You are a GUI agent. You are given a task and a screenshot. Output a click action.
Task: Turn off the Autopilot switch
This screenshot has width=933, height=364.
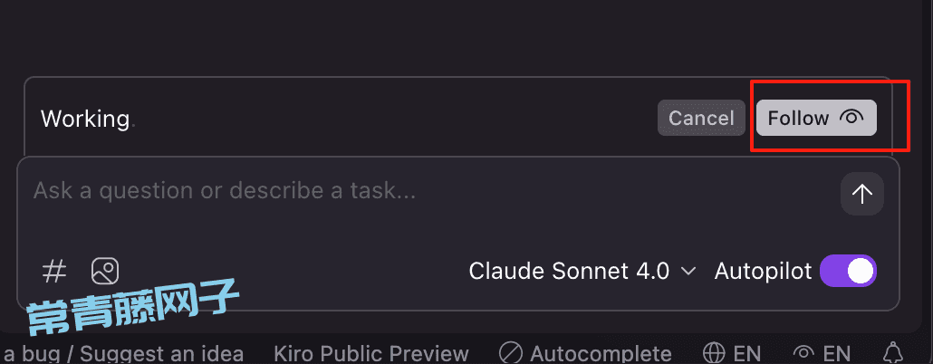(x=848, y=272)
